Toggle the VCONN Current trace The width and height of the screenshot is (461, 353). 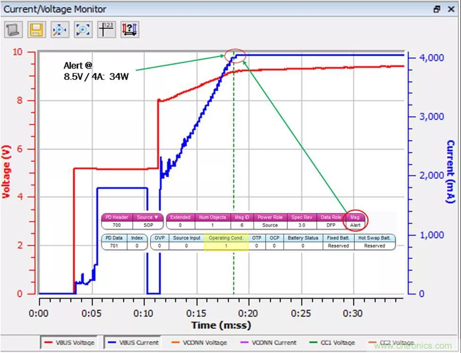click(268, 343)
